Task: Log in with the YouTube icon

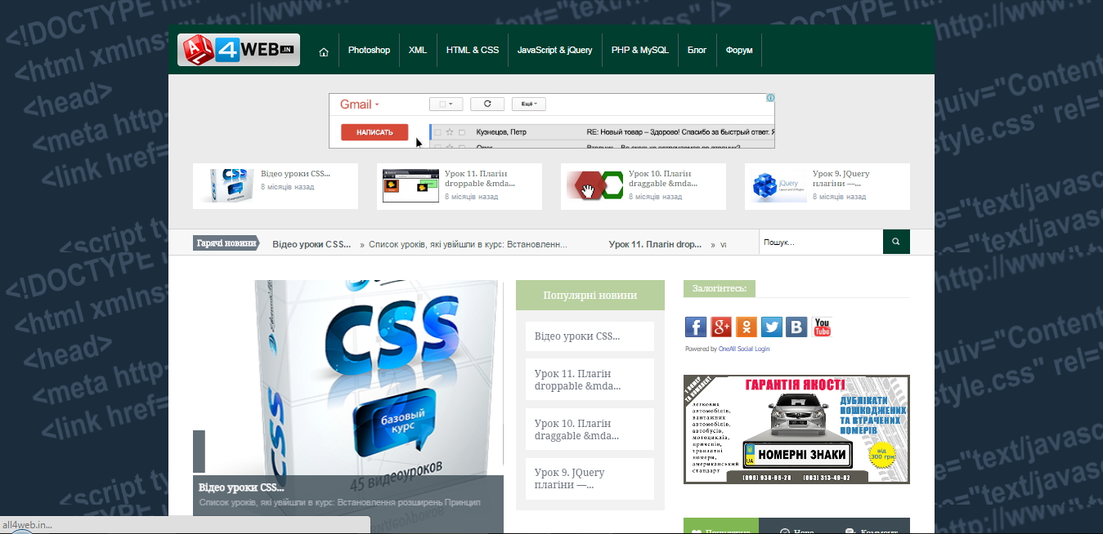Action: (822, 327)
